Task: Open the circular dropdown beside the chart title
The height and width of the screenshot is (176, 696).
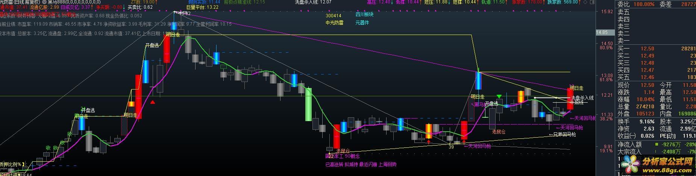Action: click(x=44, y=2)
